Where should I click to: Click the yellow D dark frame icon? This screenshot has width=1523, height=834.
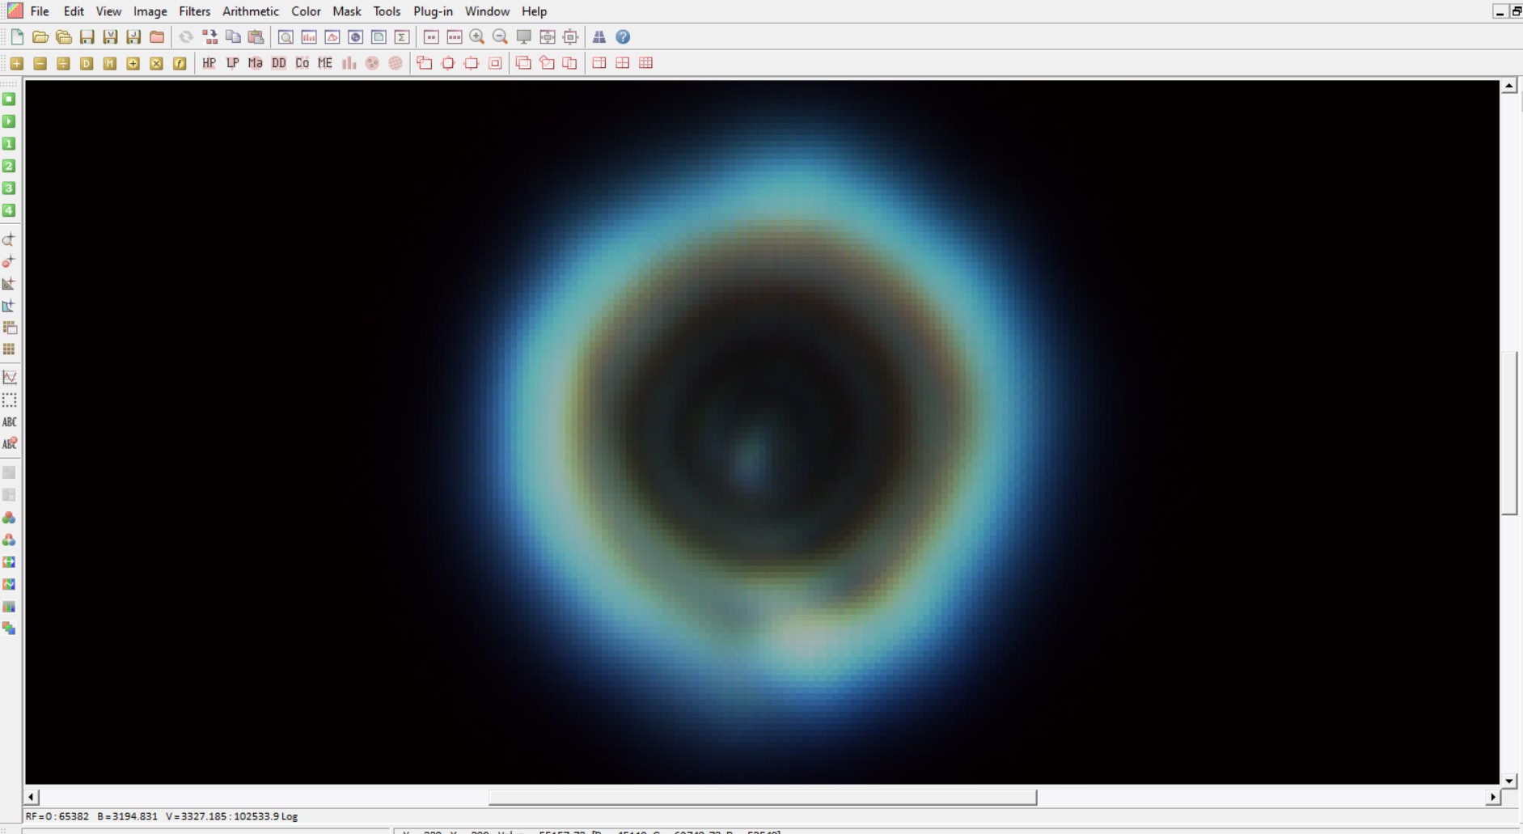[x=87, y=63]
